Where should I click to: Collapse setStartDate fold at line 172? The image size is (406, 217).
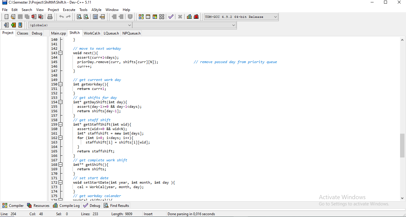point(61,182)
